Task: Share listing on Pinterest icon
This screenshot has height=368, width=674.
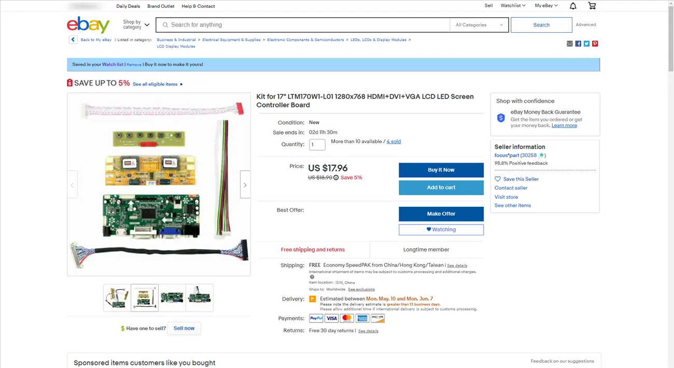Action: (595, 44)
